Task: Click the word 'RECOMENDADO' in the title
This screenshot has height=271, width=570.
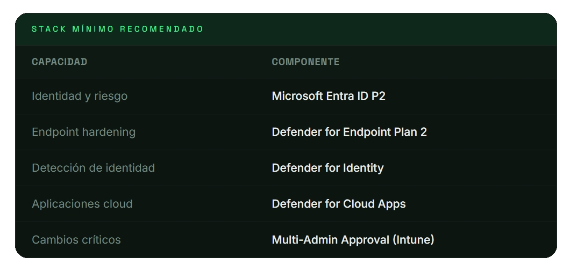Action: 162,29
